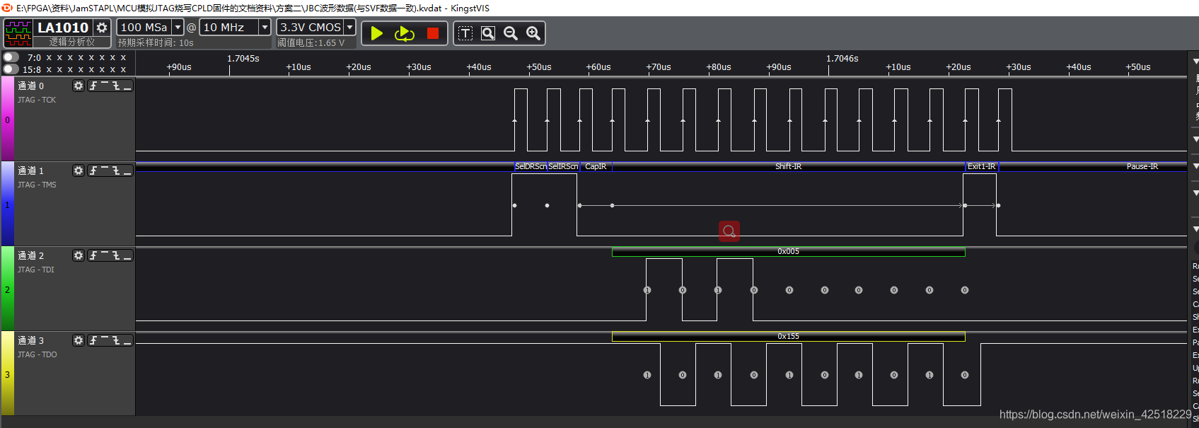Set rising-edge trigger on 通道 0

pyautogui.click(x=93, y=86)
